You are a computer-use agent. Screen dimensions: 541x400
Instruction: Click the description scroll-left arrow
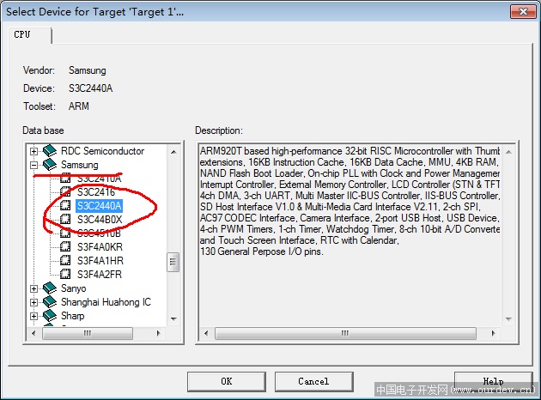coord(206,333)
